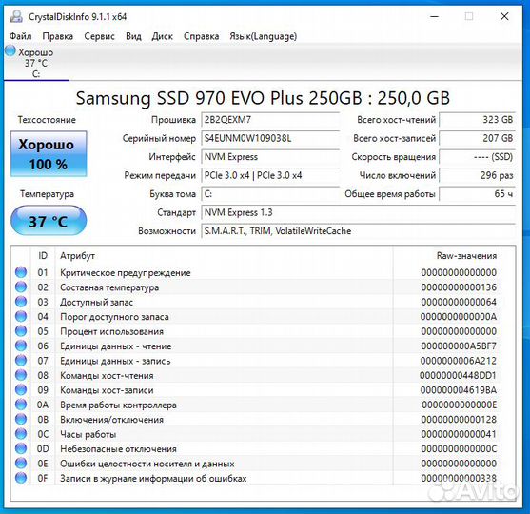The width and height of the screenshot is (530, 514).
Task: Click the Прошивка field 2B2QEXM7
Action: [270, 120]
